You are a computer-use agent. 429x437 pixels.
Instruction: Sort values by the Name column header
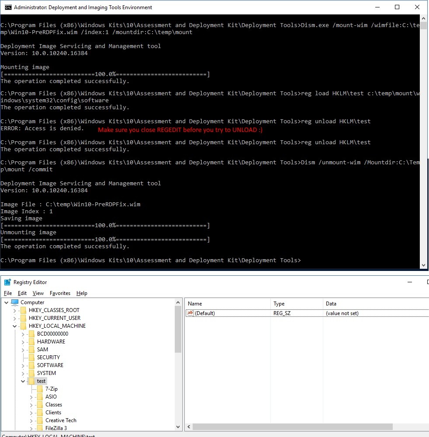point(227,304)
